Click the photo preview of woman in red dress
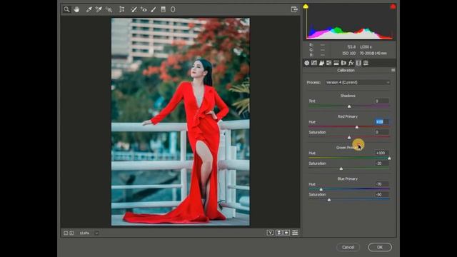The width and height of the screenshot is (457, 257). [x=181, y=122]
